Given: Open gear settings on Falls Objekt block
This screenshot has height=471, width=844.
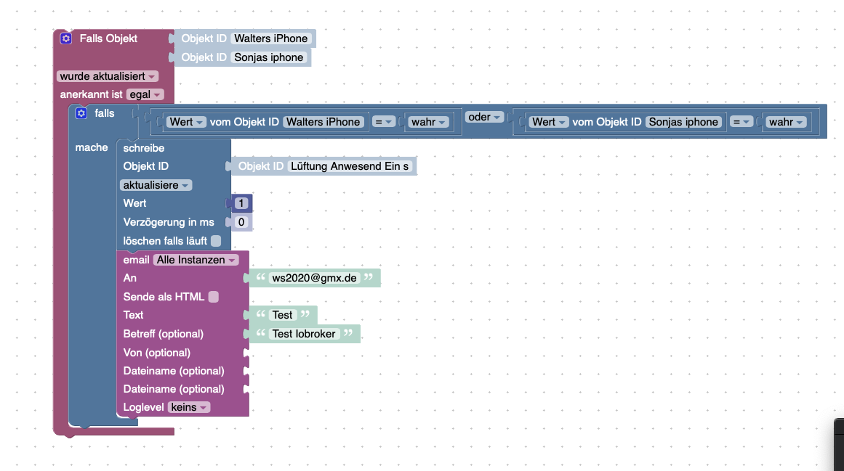Looking at the screenshot, I should (x=65, y=38).
